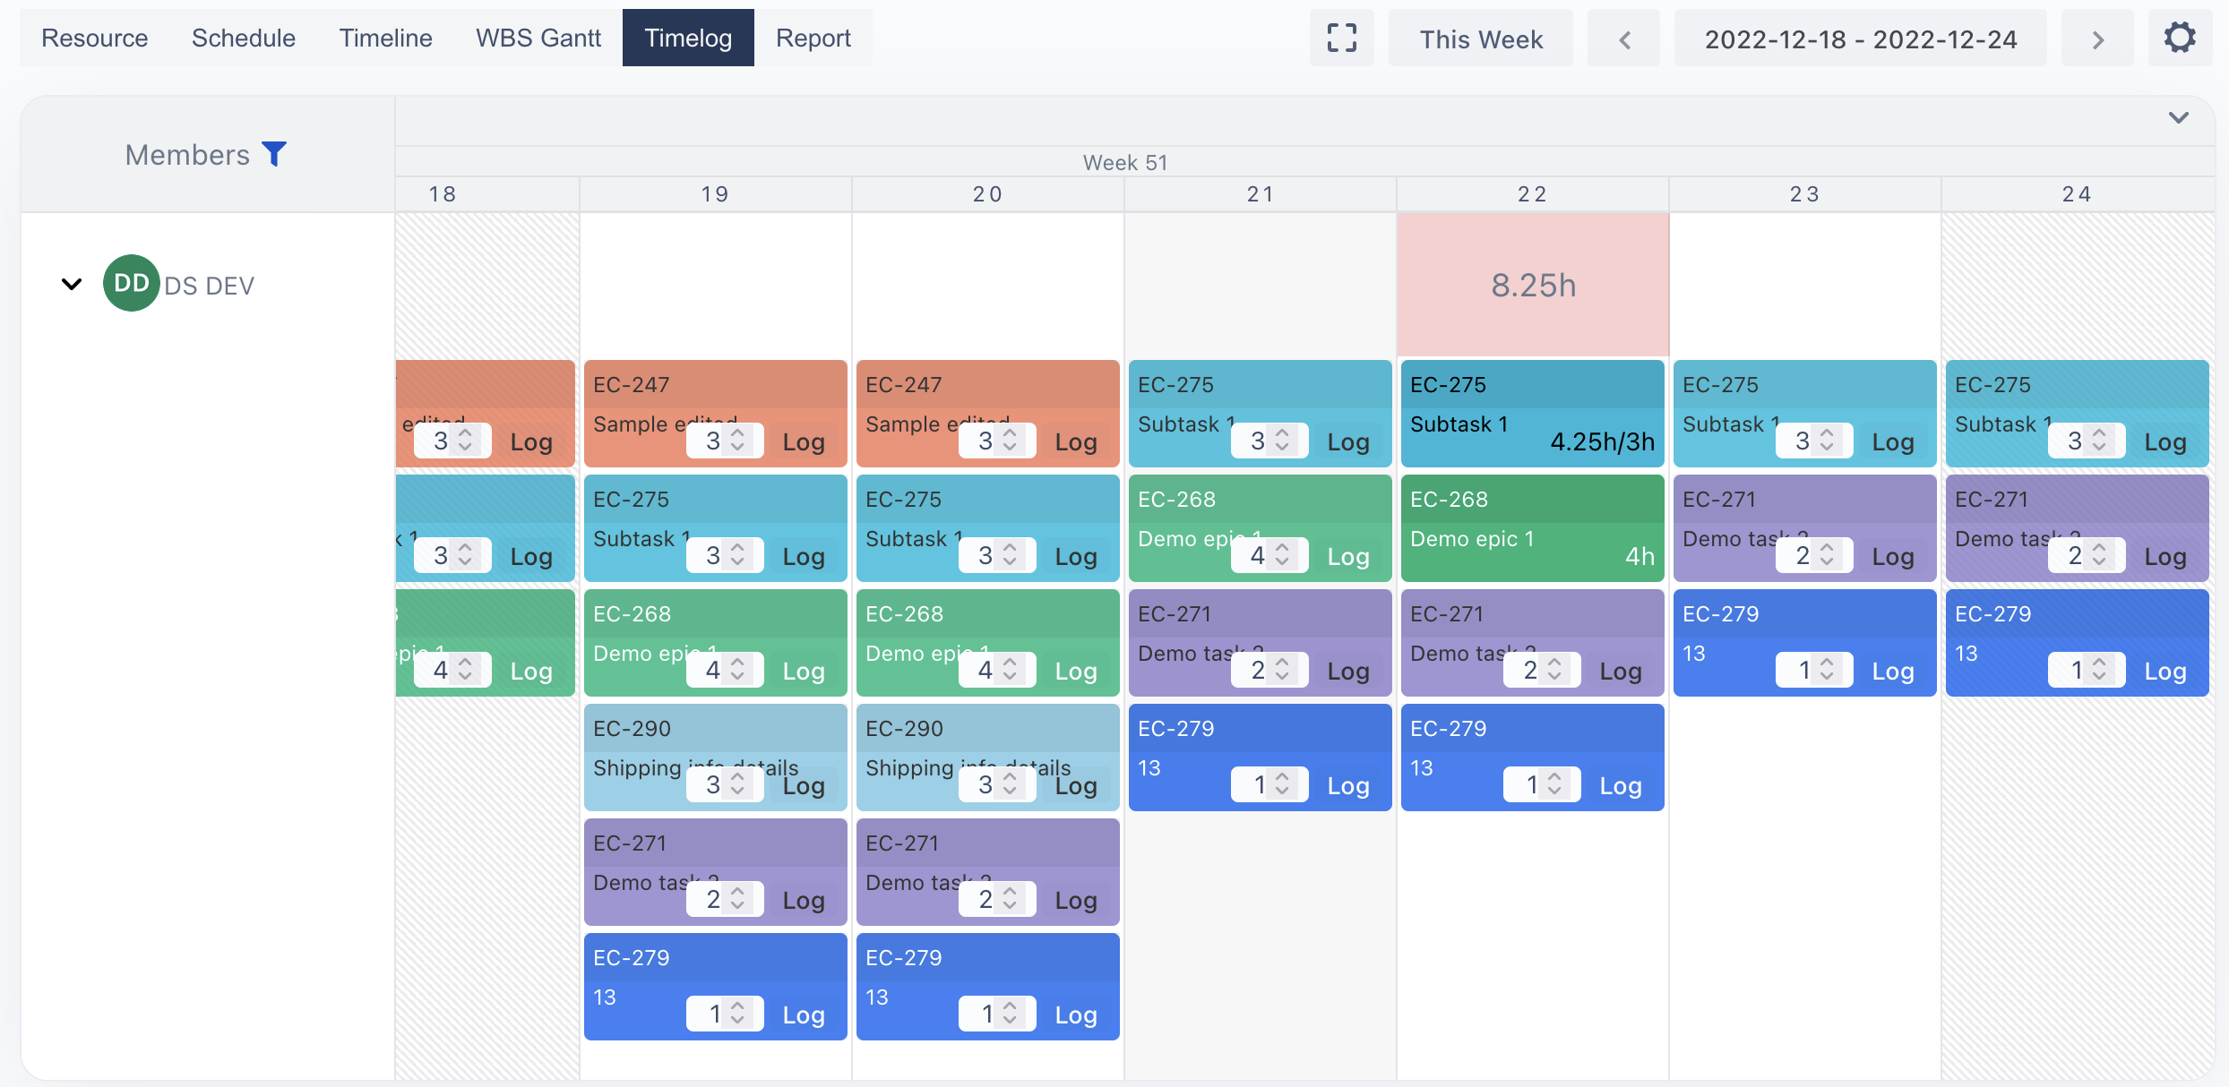
Task: Open EC-275 Subtask 1 card showing 4.25h/3h
Action: coord(1533,414)
